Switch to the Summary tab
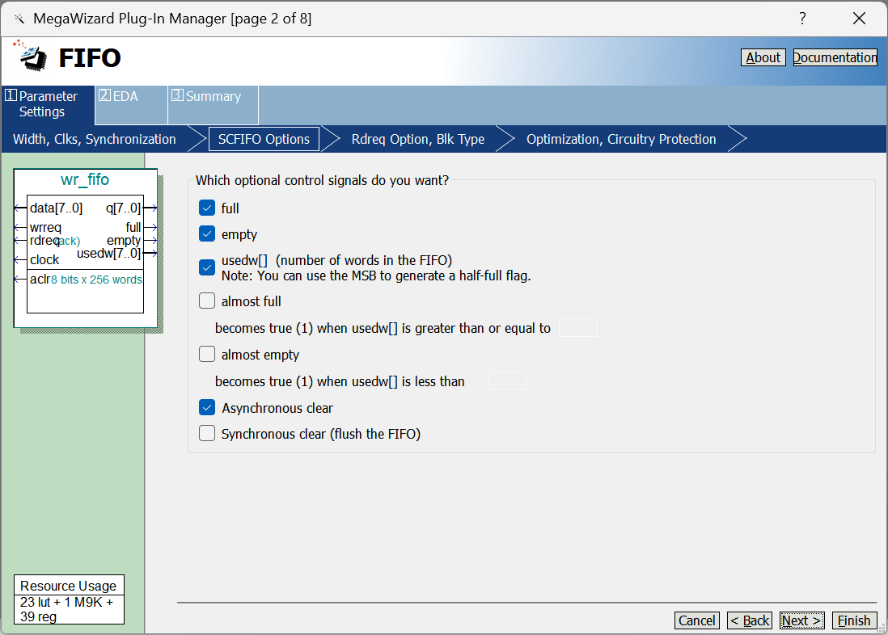This screenshot has height=635, width=888. point(213,105)
